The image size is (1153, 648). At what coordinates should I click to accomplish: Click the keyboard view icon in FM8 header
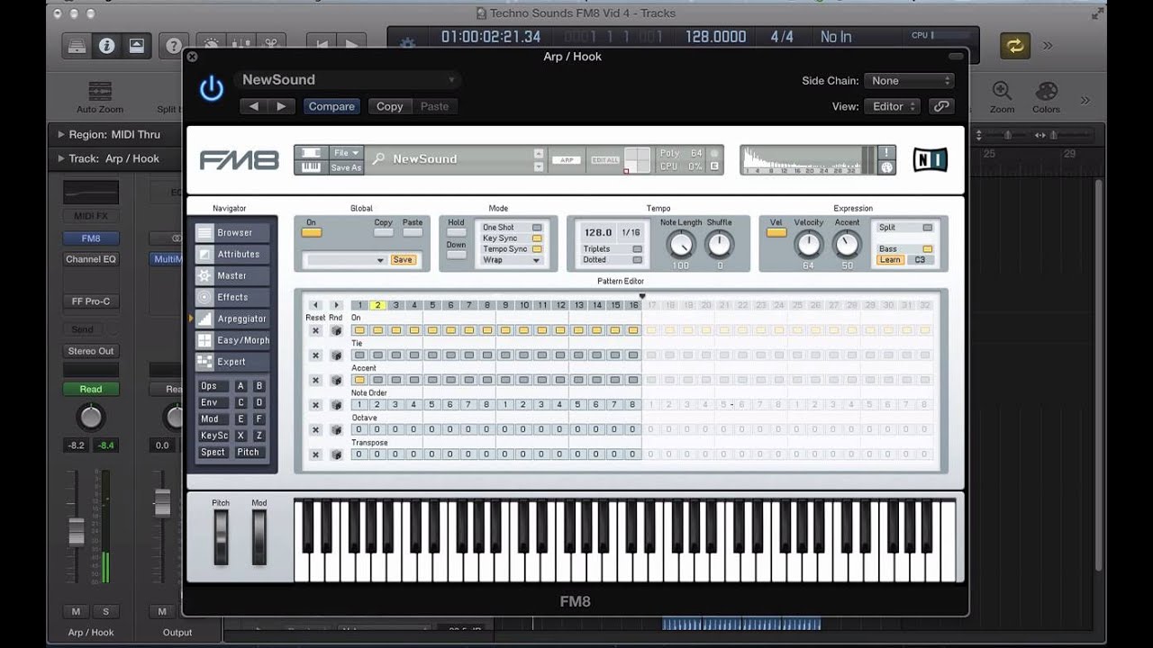(x=311, y=166)
